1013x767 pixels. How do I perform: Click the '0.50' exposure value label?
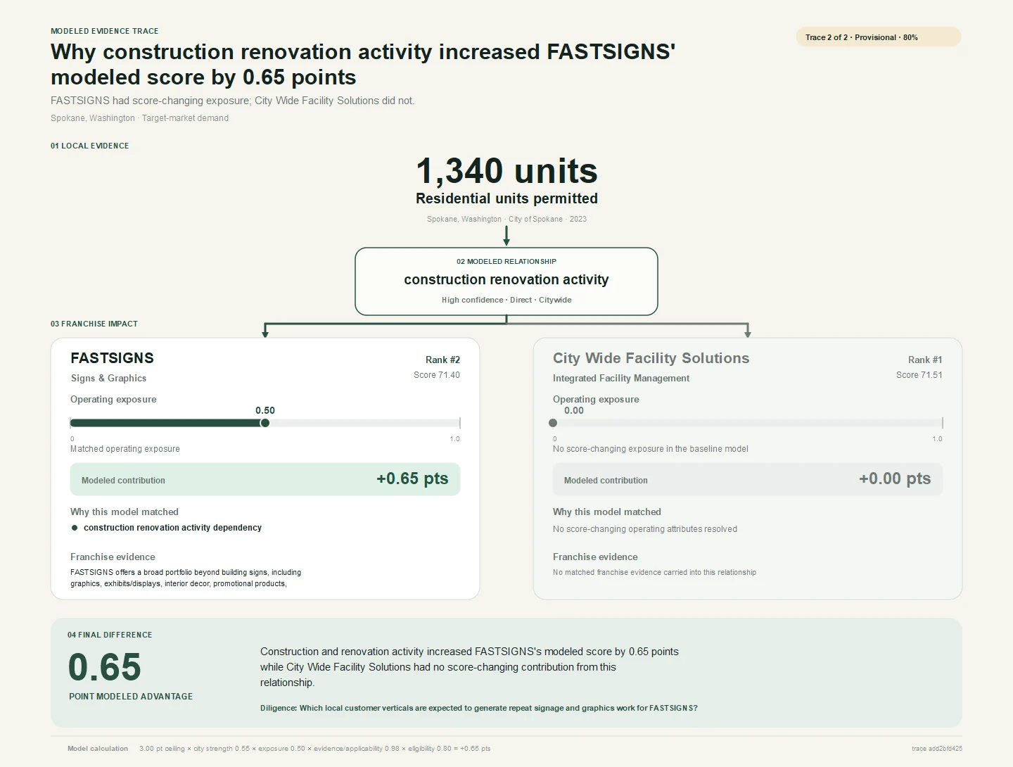tap(265, 410)
